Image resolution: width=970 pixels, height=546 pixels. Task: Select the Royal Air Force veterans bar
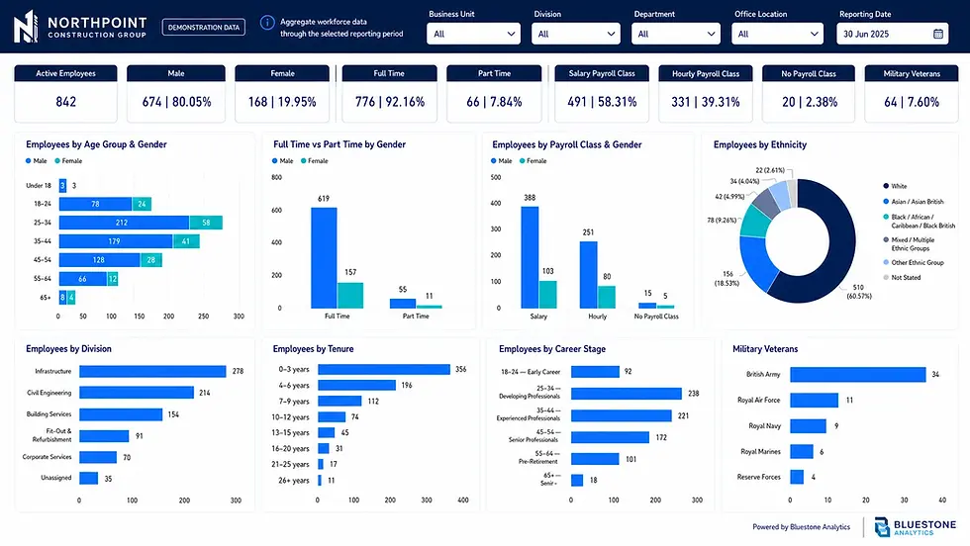click(814, 400)
